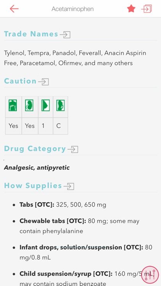Image resolution: width=161 pixels, height=286 pixels.
Task: Select the Caution heading
Action: 20,81
